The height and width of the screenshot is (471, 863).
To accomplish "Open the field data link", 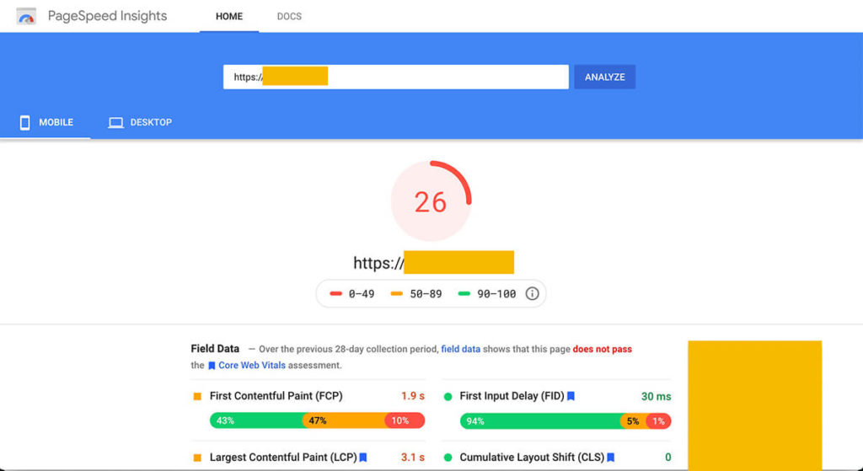I will pos(461,349).
